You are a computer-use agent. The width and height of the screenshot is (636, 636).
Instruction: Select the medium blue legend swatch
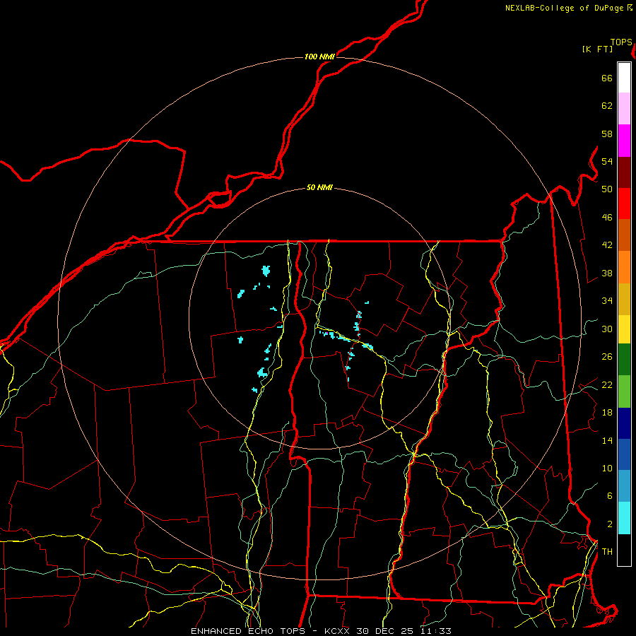[x=624, y=454]
